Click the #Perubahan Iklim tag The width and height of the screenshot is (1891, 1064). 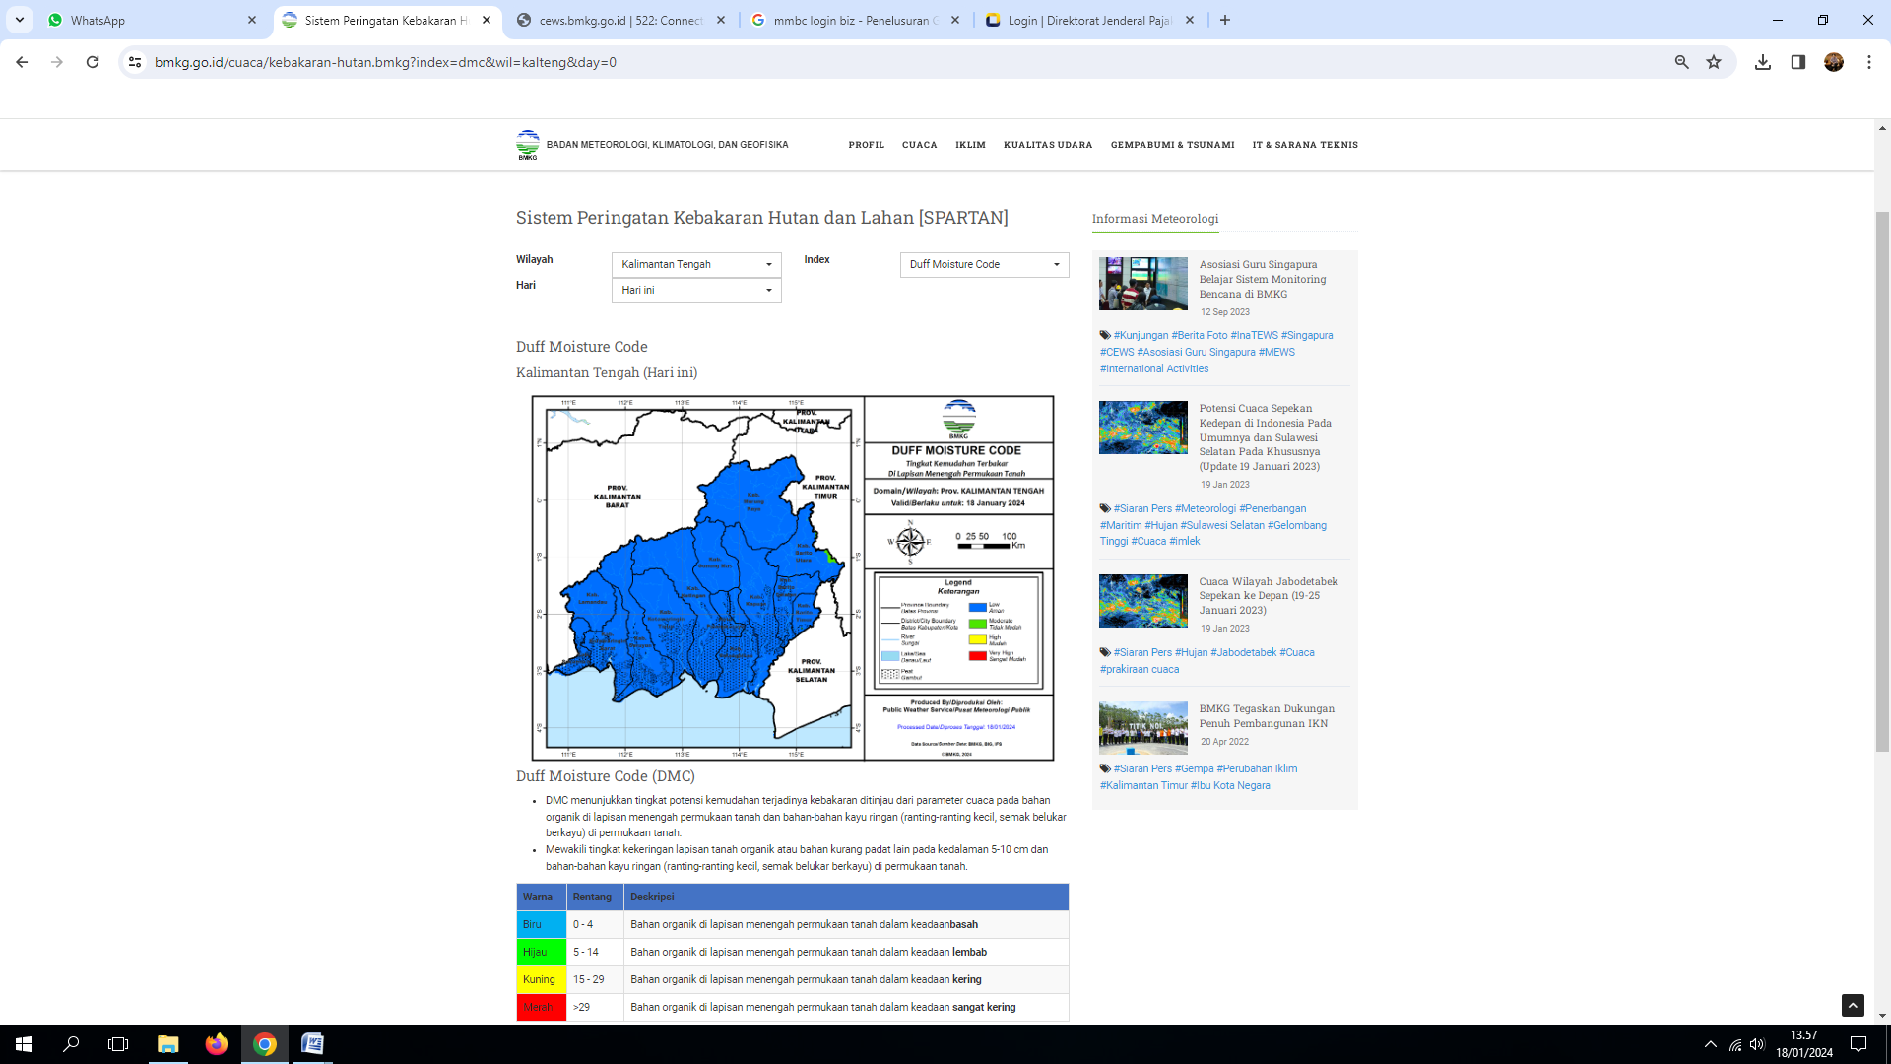click(x=1257, y=768)
